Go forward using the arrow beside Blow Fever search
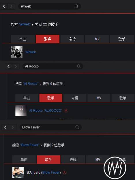135x180 pixels. pyautogui.click(x=13, y=127)
